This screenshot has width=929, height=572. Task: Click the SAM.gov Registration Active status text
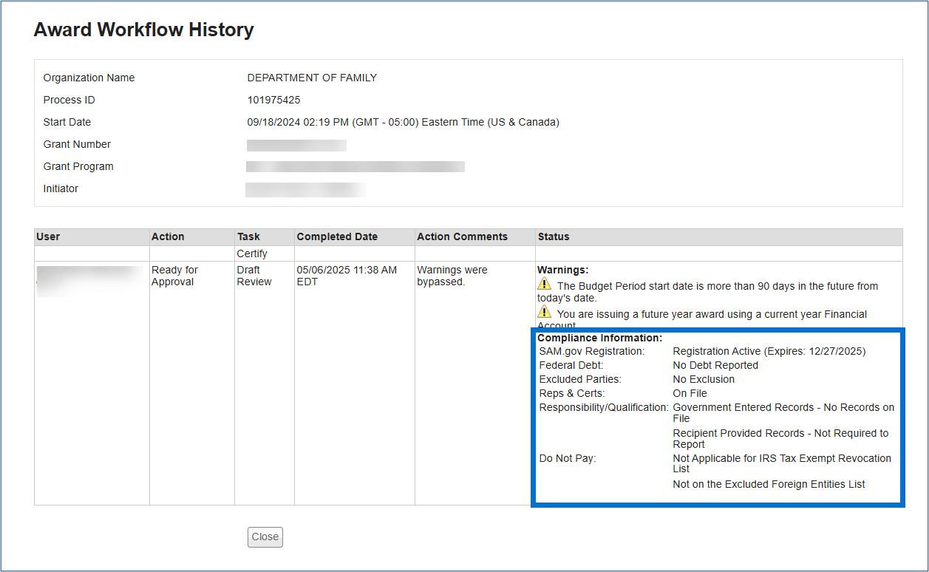coord(769,352)
